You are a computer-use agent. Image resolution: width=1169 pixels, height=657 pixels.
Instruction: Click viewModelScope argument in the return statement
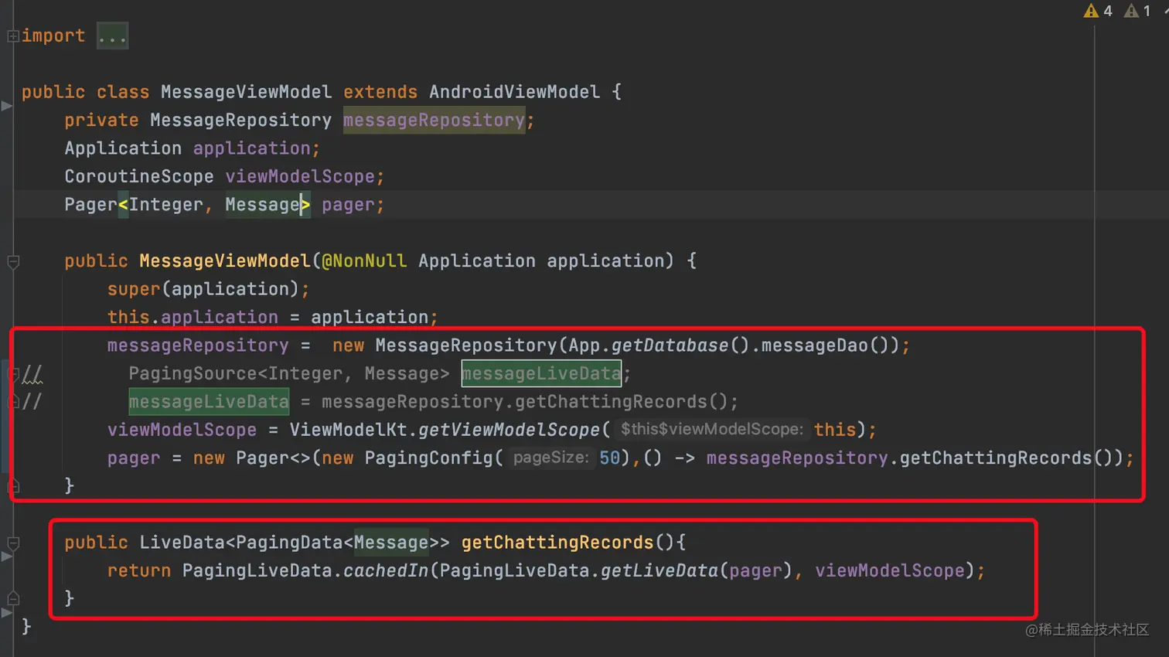pos(890,570)
